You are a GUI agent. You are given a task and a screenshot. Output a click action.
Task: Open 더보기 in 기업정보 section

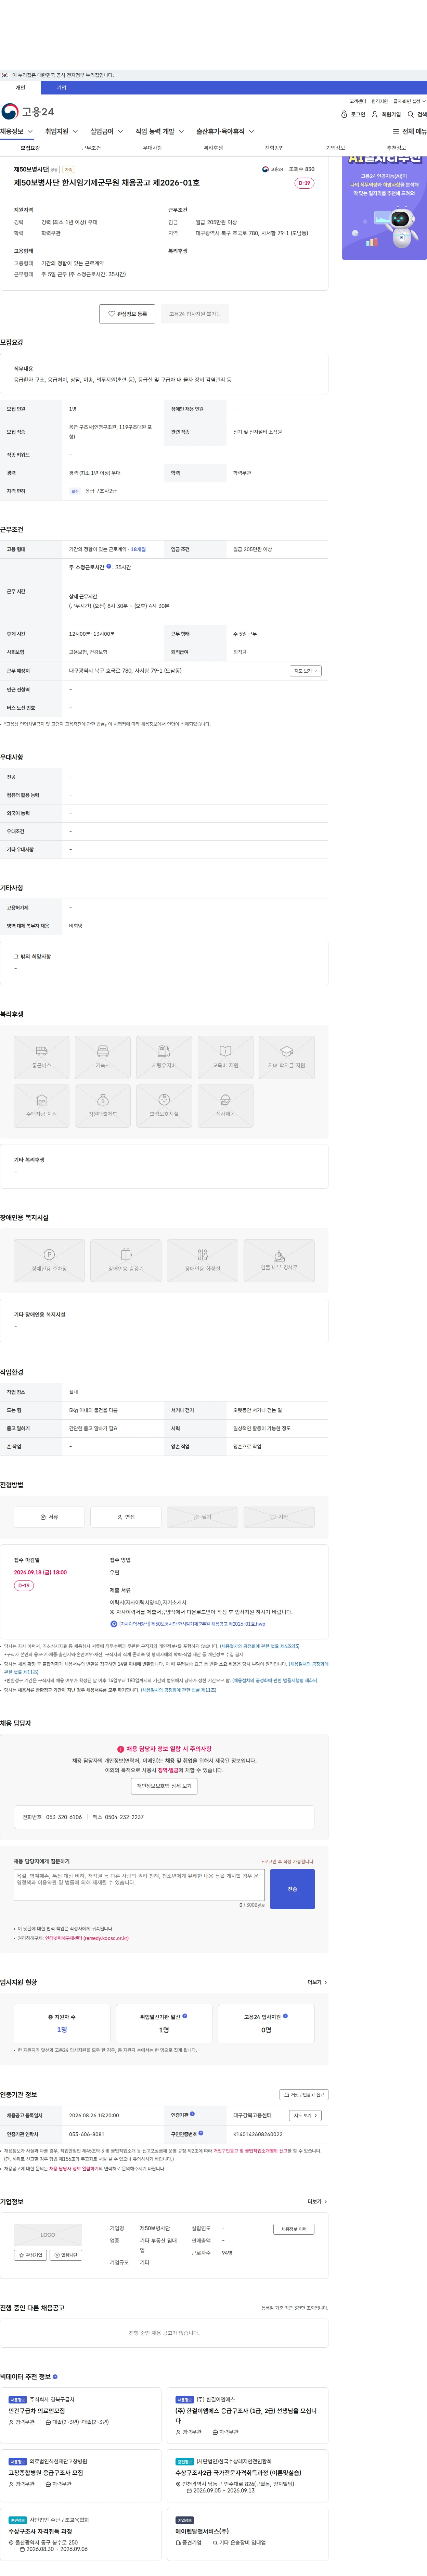click(317, 2201)
